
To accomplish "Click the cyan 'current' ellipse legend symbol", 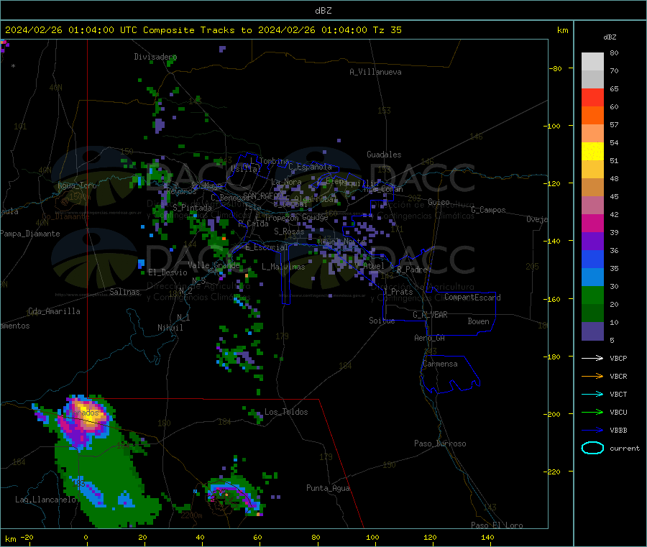I will 592,448.
